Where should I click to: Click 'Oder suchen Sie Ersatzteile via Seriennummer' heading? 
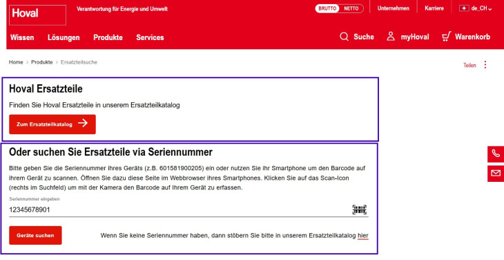[110, 152]
